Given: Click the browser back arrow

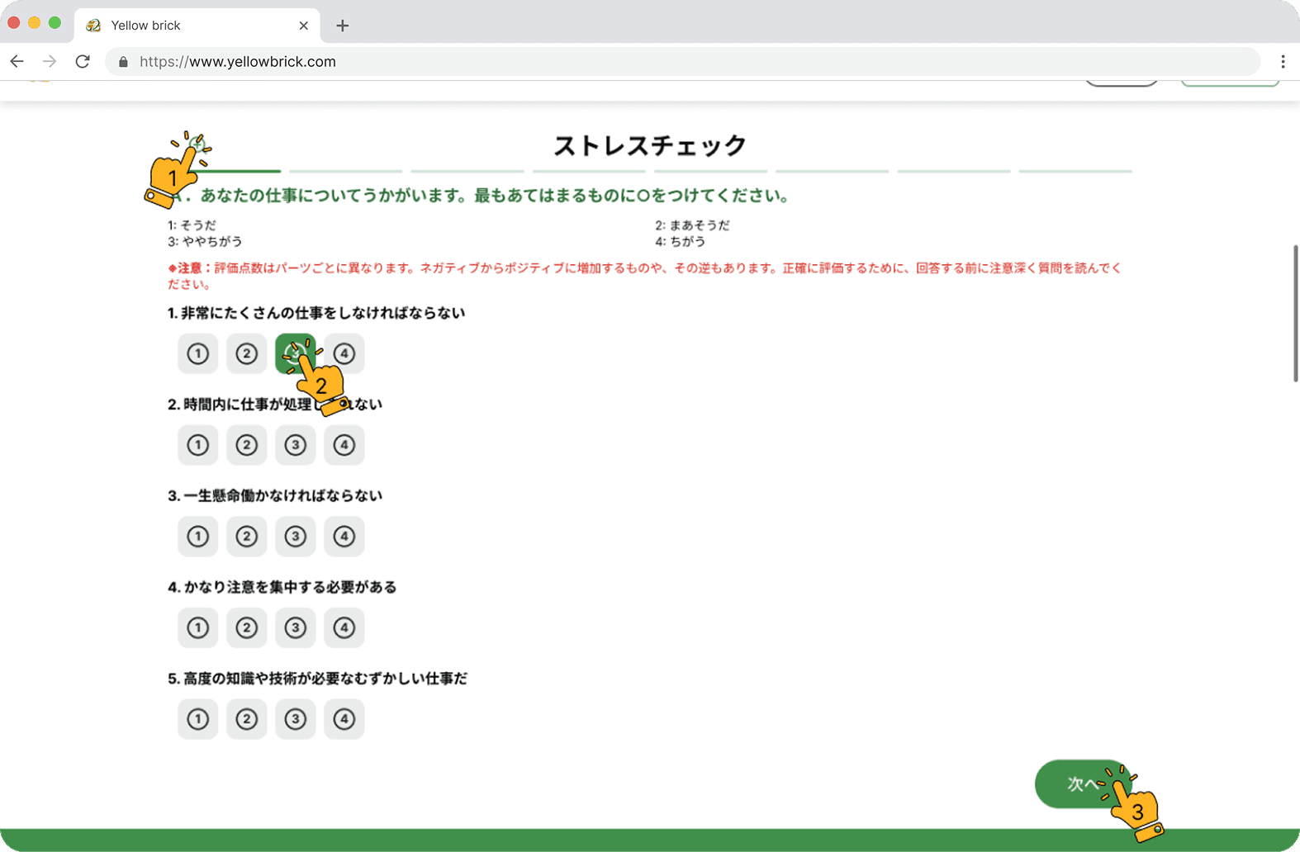Looking at the screenshot, I should click(x=17, y=62).
